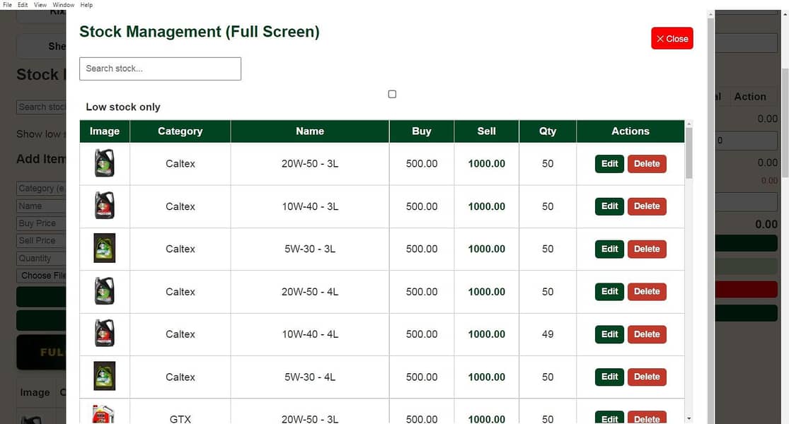Open the View menu

click(40, 4)
